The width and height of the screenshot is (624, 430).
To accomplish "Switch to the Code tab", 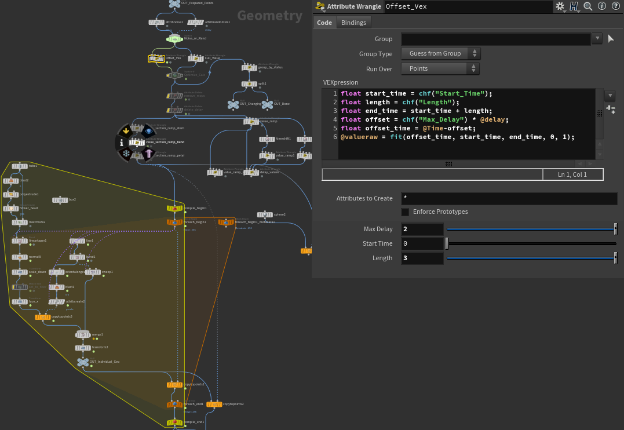I will (324, 23).
